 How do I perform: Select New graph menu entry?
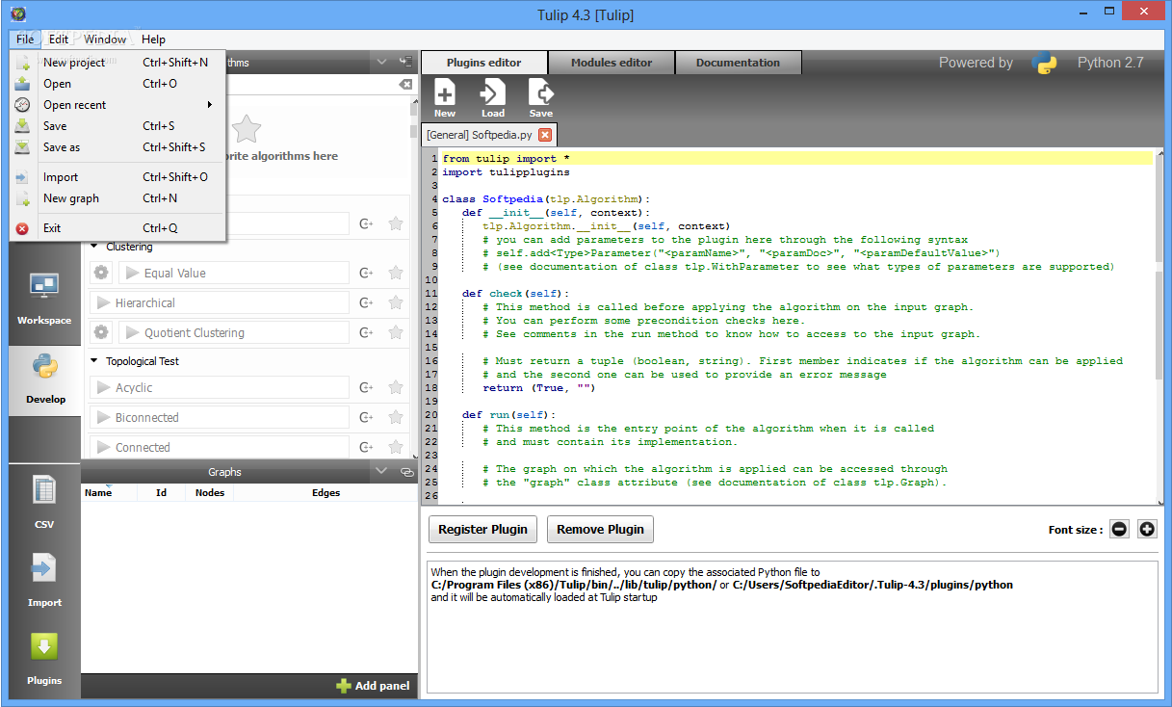click(x=117, y=198)
